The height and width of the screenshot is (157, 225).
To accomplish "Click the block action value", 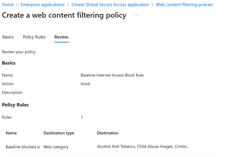I will pos(85,84).
